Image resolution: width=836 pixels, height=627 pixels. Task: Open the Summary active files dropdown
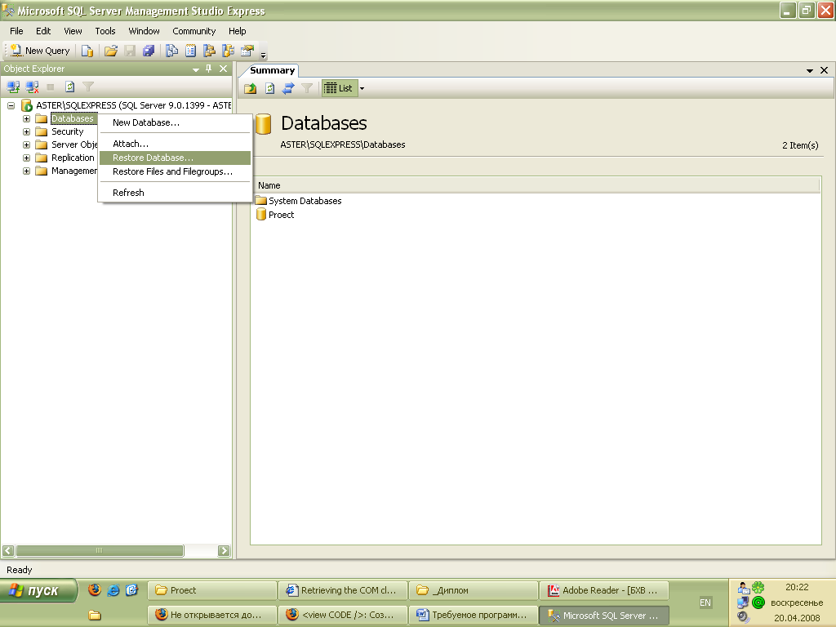click(809, 70)
